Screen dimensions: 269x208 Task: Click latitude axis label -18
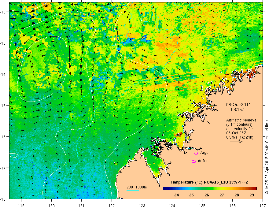tap(3, 199)
